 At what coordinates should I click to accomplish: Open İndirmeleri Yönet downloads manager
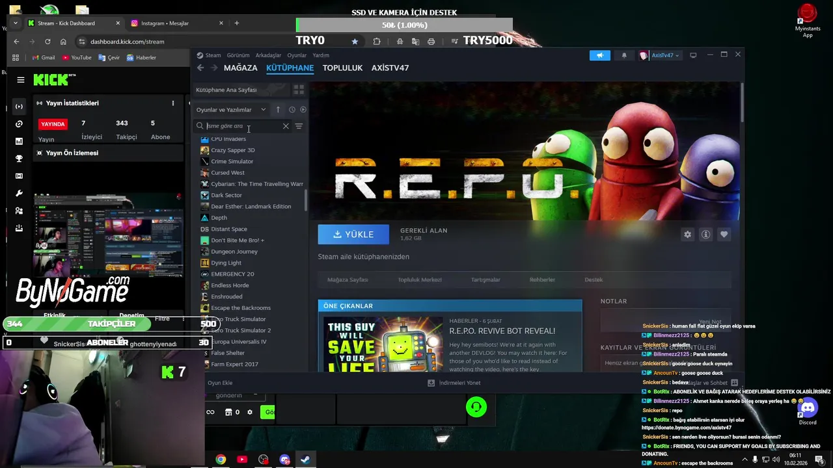(x=455, y=383)
